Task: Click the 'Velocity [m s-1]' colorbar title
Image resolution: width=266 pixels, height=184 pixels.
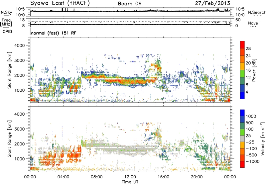Action: pyautogui.click(x=263, y=138)
